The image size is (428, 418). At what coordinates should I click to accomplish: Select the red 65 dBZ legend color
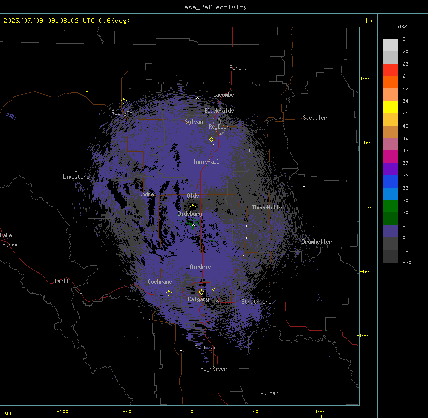point(390,70)
